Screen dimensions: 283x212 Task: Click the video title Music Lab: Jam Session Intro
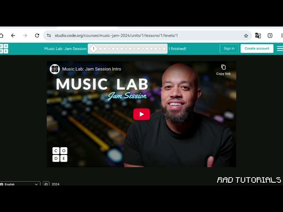pos(92,69)
